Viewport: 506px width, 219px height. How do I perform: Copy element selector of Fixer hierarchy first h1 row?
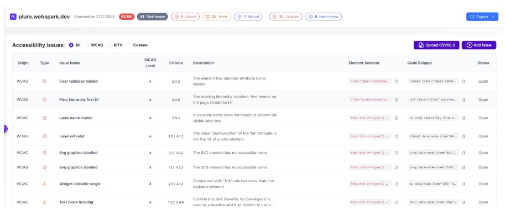[x=397, y=100]
